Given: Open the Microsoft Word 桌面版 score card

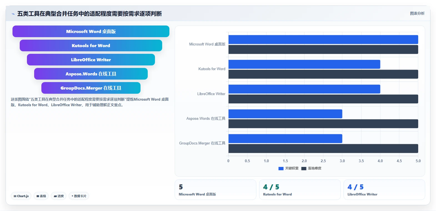Looking at the screenshot, I should click(216, 190).
